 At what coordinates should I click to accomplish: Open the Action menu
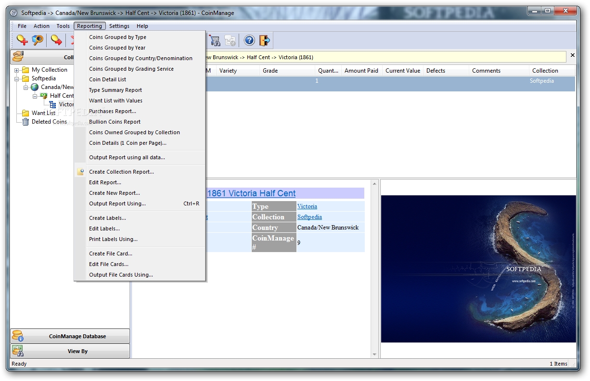(x=41, y=26)
